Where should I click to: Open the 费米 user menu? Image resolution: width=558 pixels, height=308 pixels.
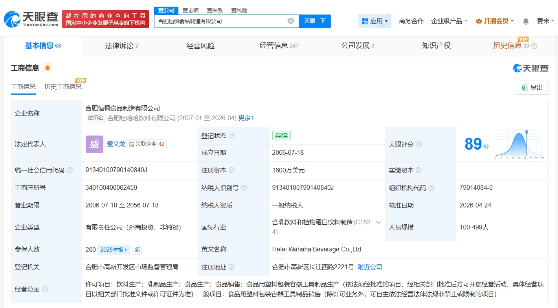point(545,21)
